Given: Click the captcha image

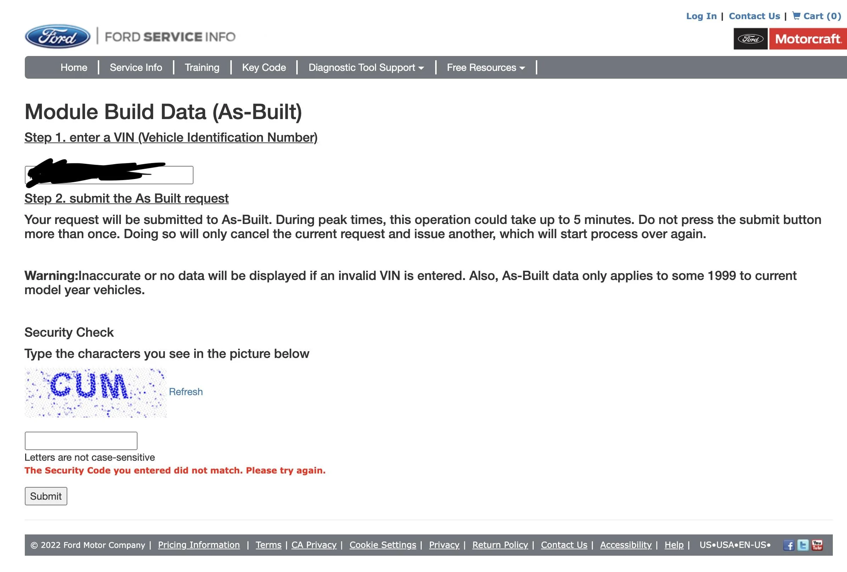Looking at the screenshot, I should 95,393.
